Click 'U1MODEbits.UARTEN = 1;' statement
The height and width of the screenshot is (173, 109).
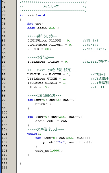click(49, 74)
